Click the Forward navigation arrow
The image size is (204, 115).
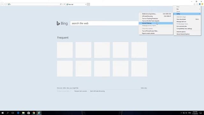pyautogui.click(x=6, y=4)
